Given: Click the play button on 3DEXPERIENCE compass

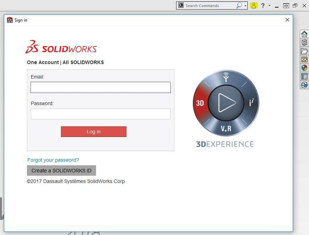Looking at the screenshot, I should point(226,103).
